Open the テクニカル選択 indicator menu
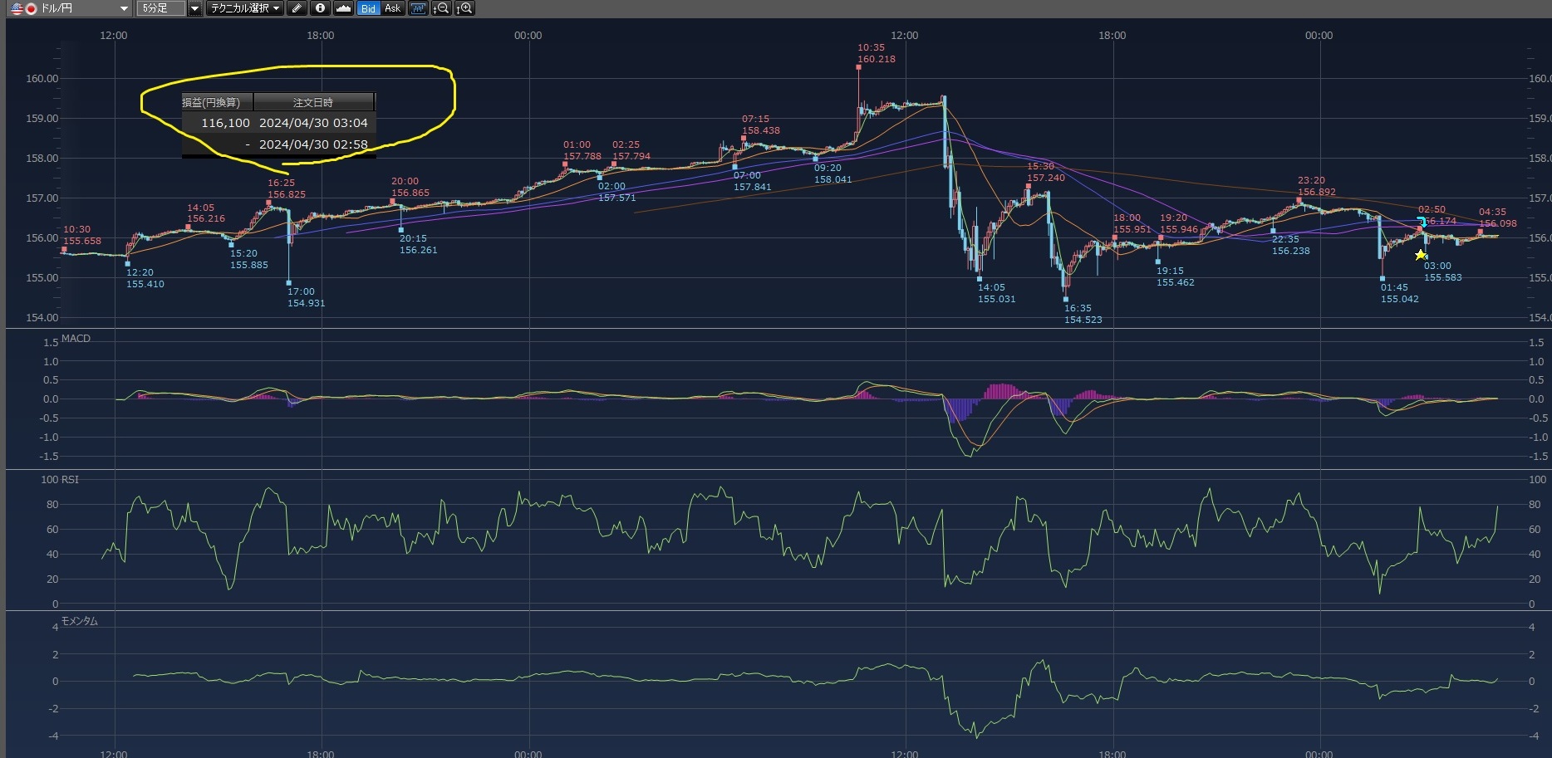1552x758 pixels. [245, 8]
